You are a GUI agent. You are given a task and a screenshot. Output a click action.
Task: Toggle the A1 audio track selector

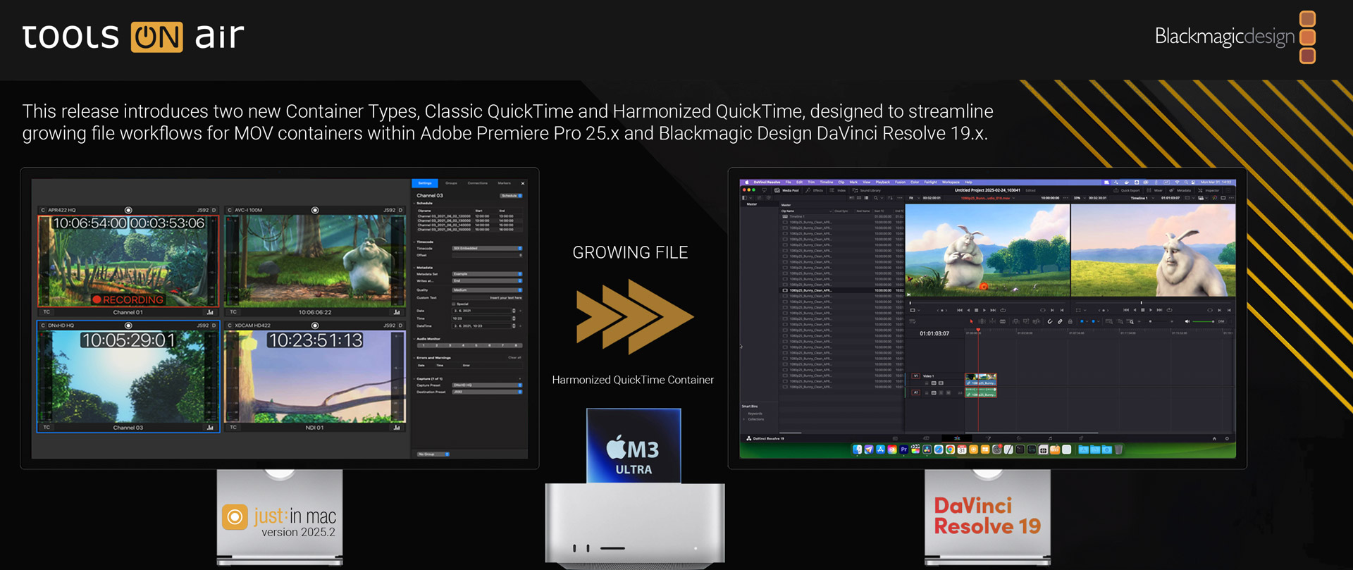pos(916,392)
